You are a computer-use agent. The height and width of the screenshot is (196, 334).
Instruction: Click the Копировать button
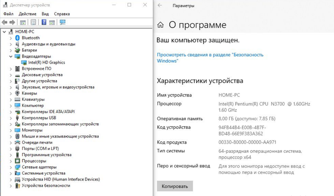coord(175,186)
